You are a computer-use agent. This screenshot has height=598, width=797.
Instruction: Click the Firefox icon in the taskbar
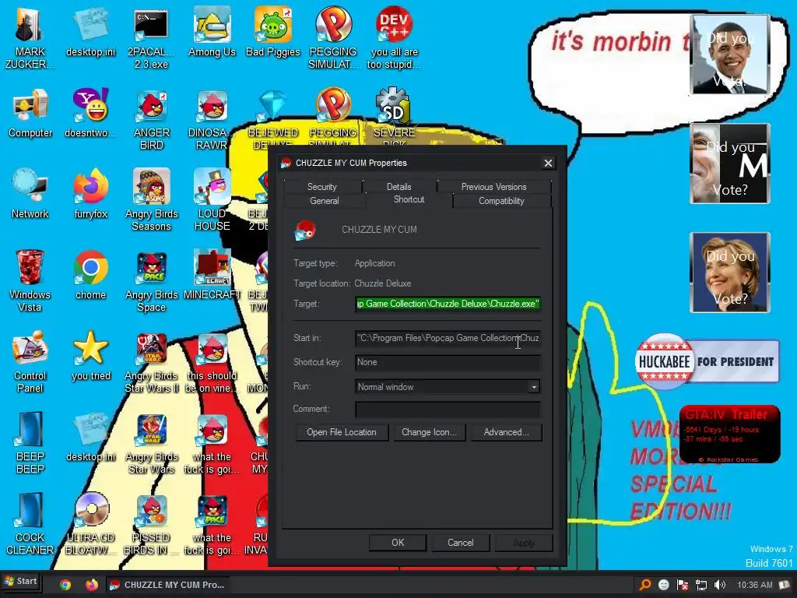92,585
